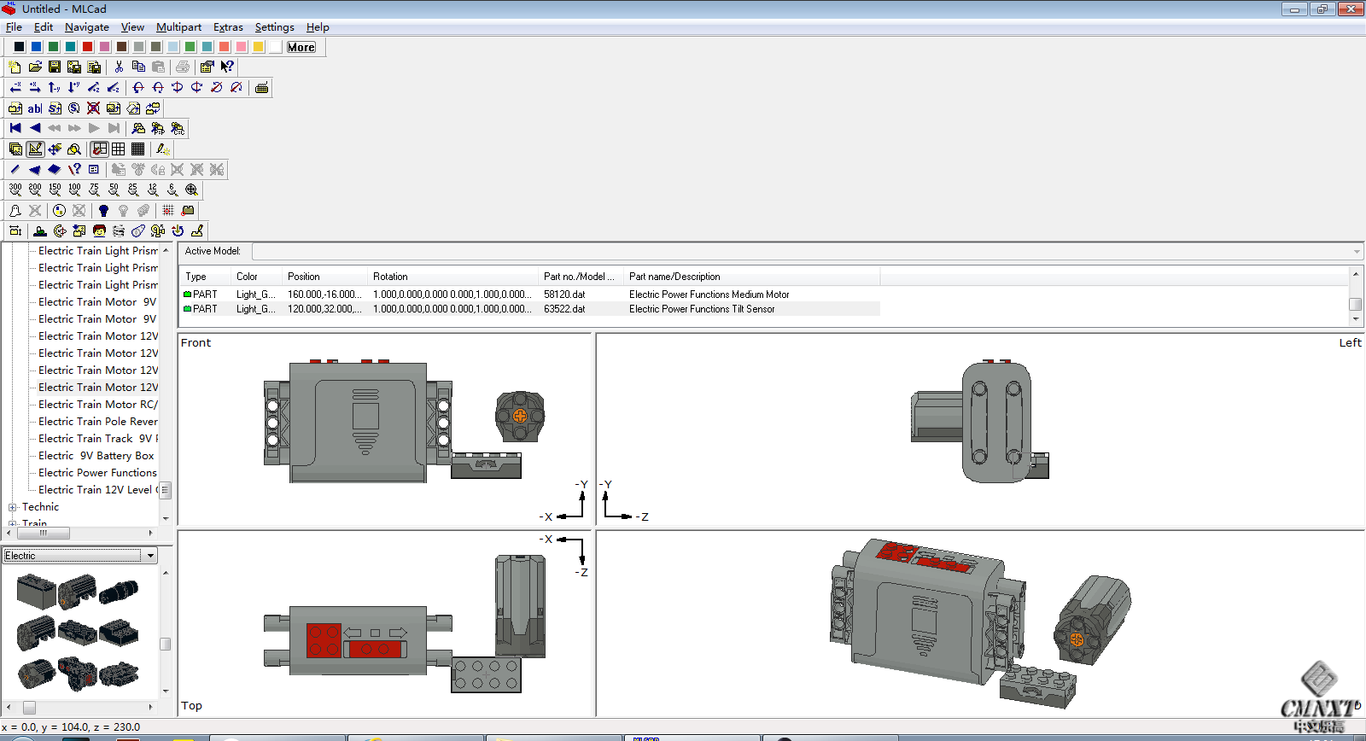Open the Extras menu
This screenshot has width=1366, height=741.
pos(228,27)
